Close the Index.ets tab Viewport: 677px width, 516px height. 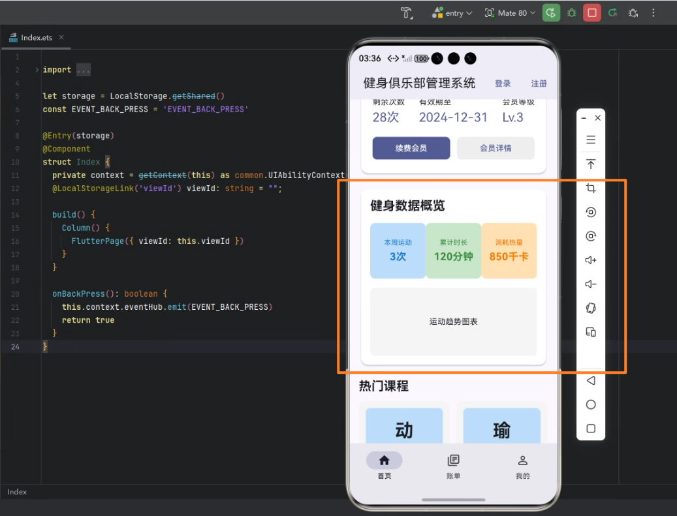pos(61,38)
